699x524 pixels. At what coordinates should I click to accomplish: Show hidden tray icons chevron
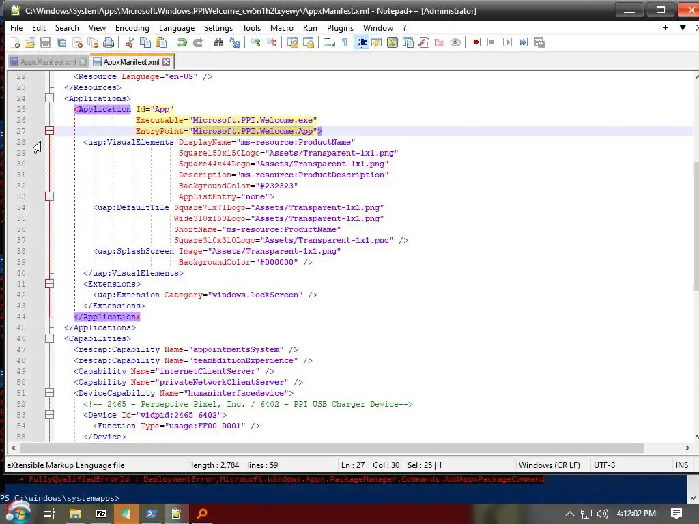(x=570, y=513)
